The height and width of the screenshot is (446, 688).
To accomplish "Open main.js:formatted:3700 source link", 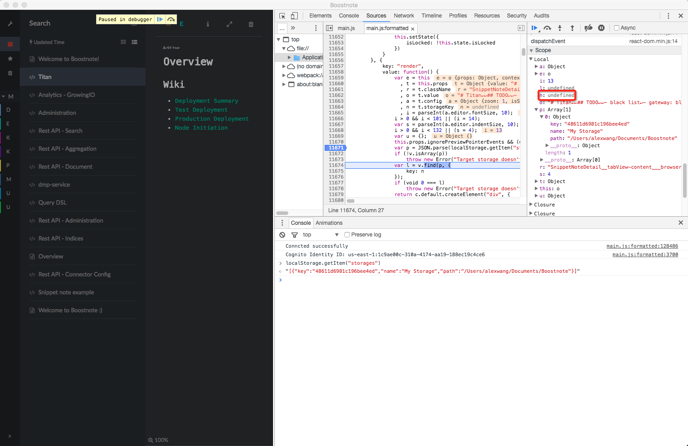I will (x=645, y=254).
